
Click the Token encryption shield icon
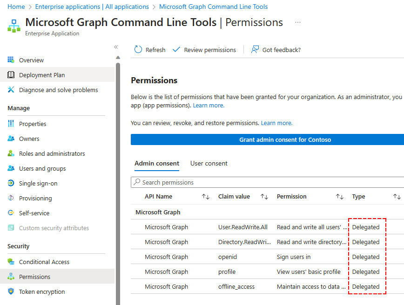(11, 292)
